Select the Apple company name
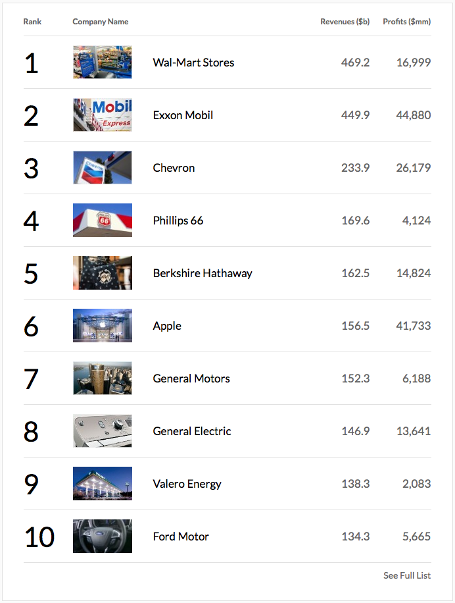 167,326
